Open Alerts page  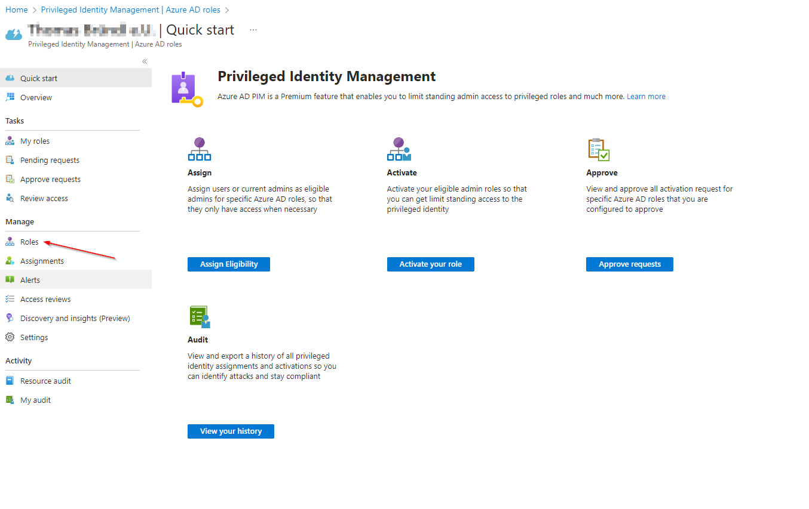76,280
